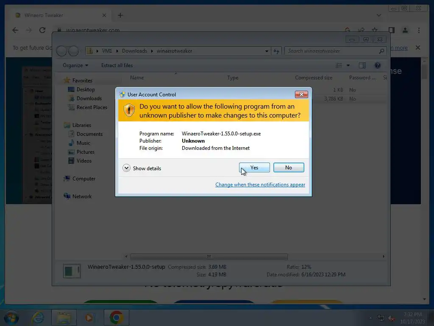Select Documents library in navigation pane
434x326 pixels.
[x=89, y=134]
